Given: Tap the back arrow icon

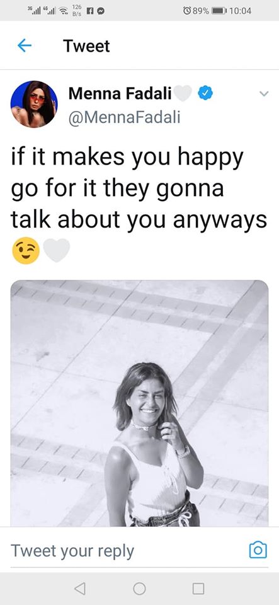Looking at the screenshot, I should (25, 46).
